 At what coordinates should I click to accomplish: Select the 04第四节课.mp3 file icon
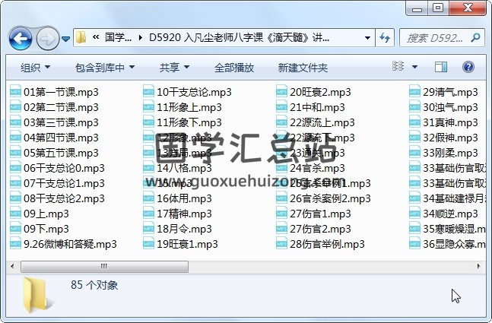click(15, 138)
